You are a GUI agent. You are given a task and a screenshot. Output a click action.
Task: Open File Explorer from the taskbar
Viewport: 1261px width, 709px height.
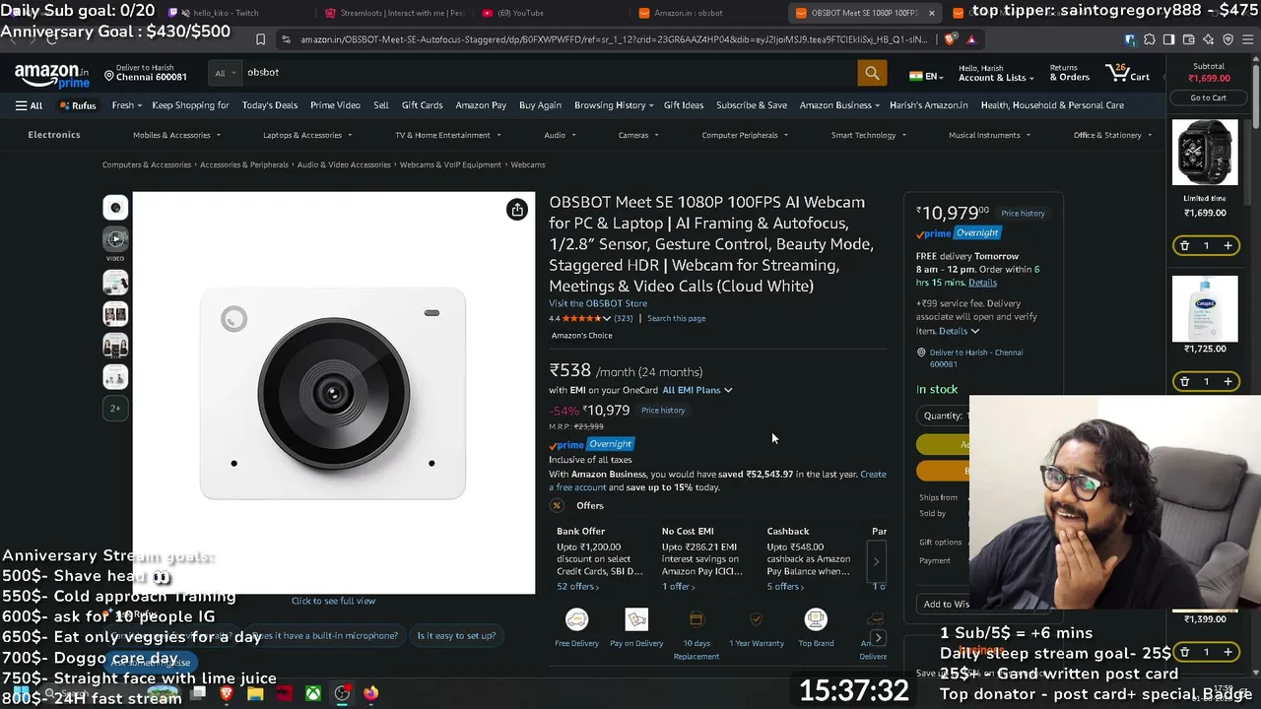tap(255, 693)
